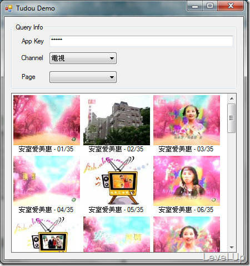Click the Tudou Demo app icon in title bar
Image resolution: width=250 pixels, height=266 pixels.
pyautogui.click(x=9, y=8)
